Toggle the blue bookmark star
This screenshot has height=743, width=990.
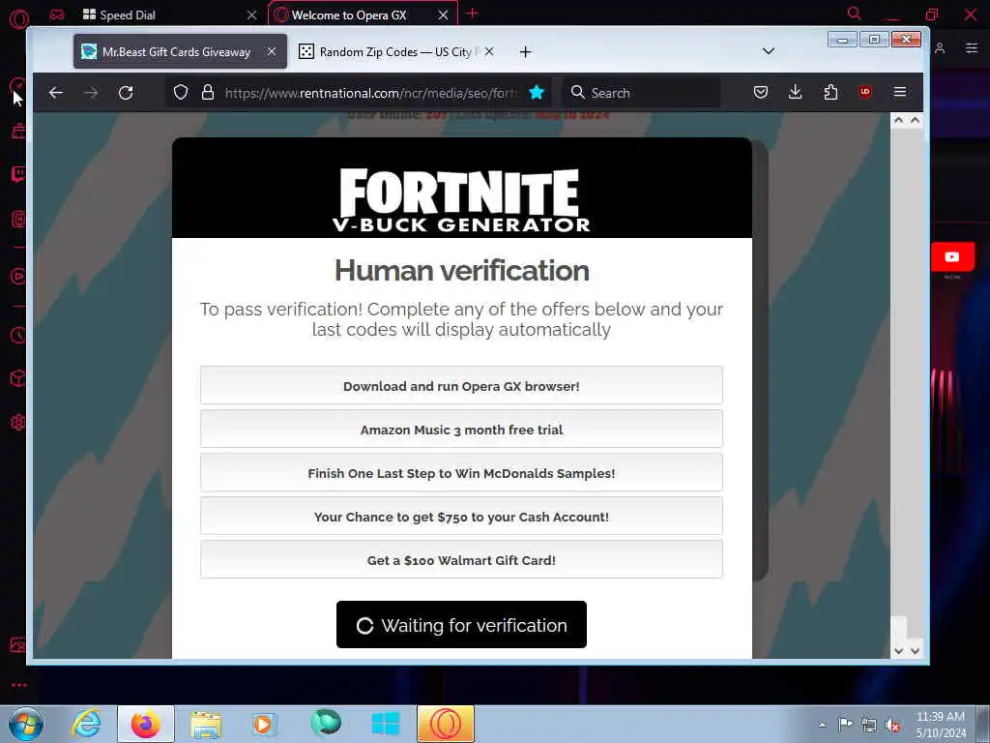[537, 93]
